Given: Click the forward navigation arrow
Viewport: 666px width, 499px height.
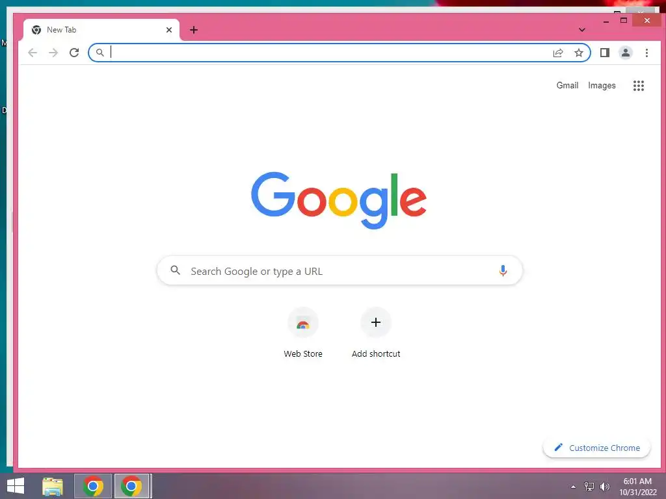Looking at the screenshot, I should [x=53, y=53].
